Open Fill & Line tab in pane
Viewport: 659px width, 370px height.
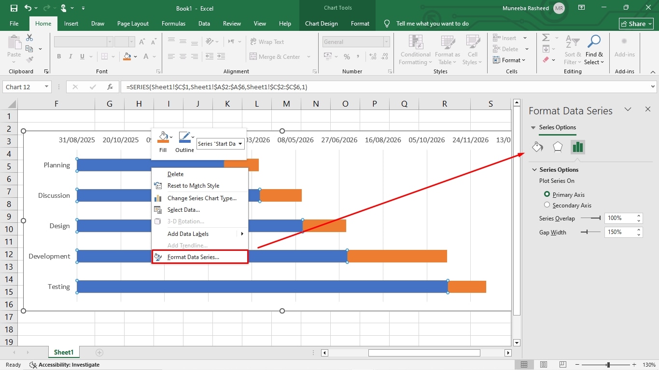point(537,147)
